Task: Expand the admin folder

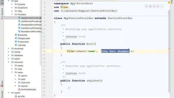Action: [15, 76]
